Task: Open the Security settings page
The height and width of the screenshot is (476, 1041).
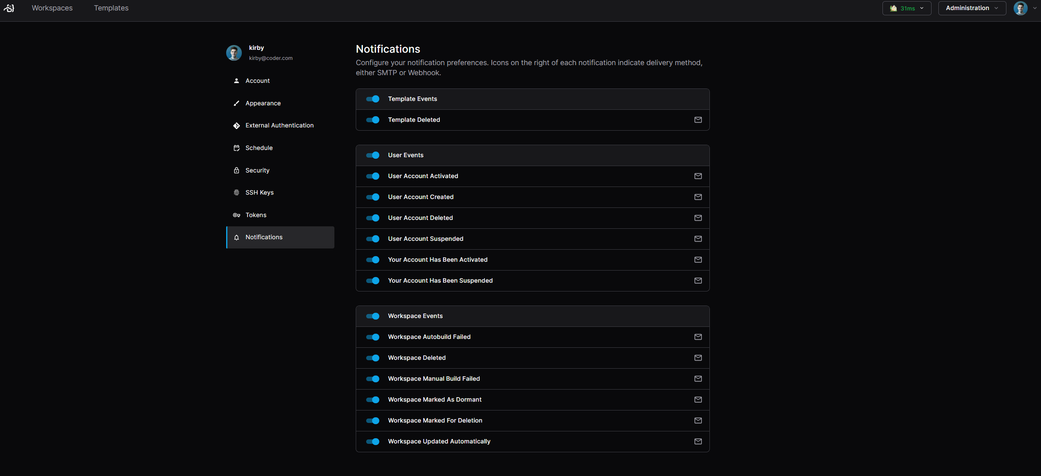Action: (280, 170)
